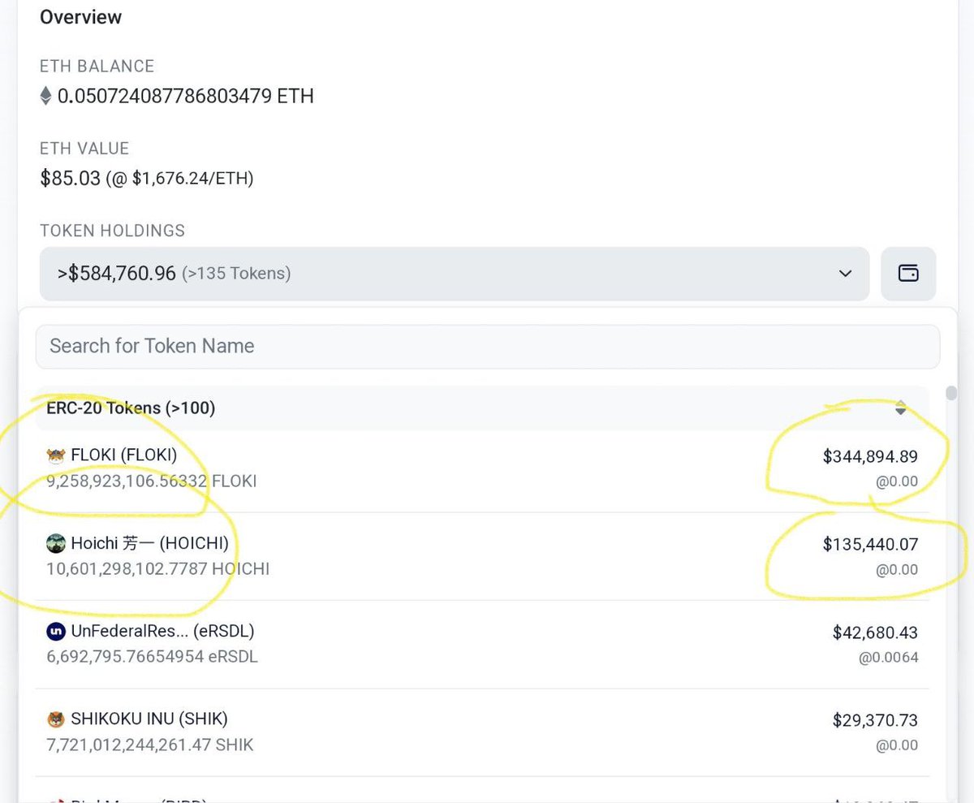Click the SHIKOKU INU token icon
This screenshot has width=974, height=803.
tap(55, 719)
